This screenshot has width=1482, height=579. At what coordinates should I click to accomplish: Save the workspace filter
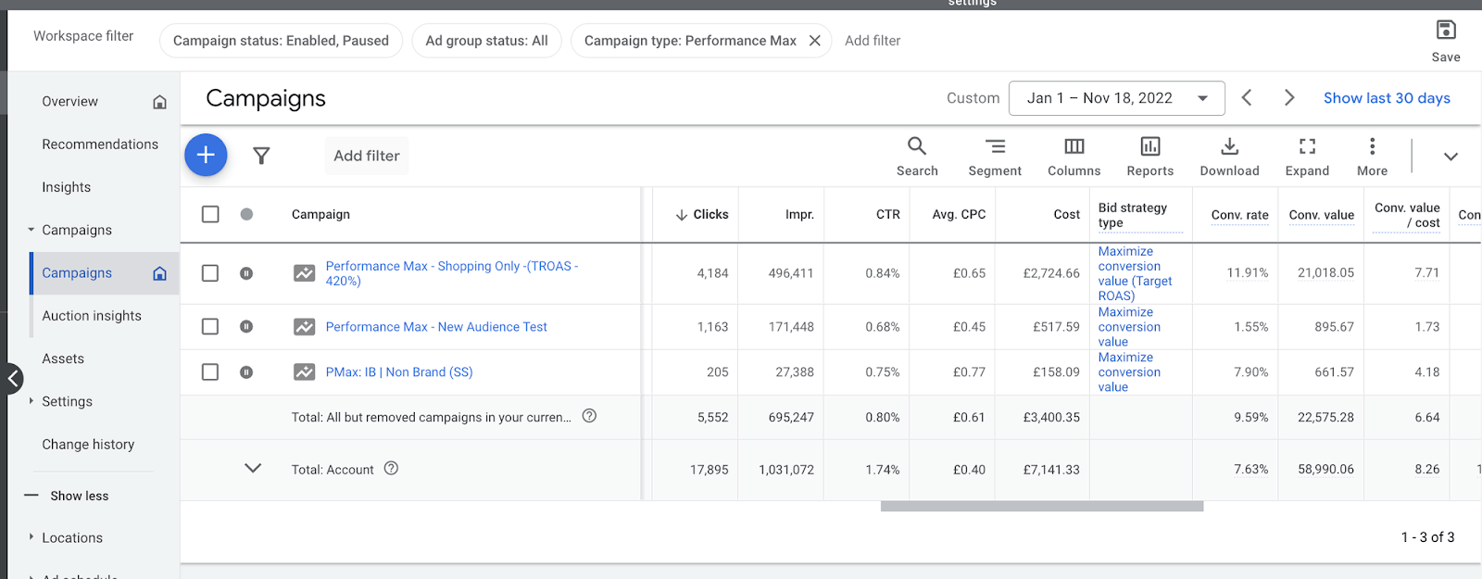[1446, 41]
